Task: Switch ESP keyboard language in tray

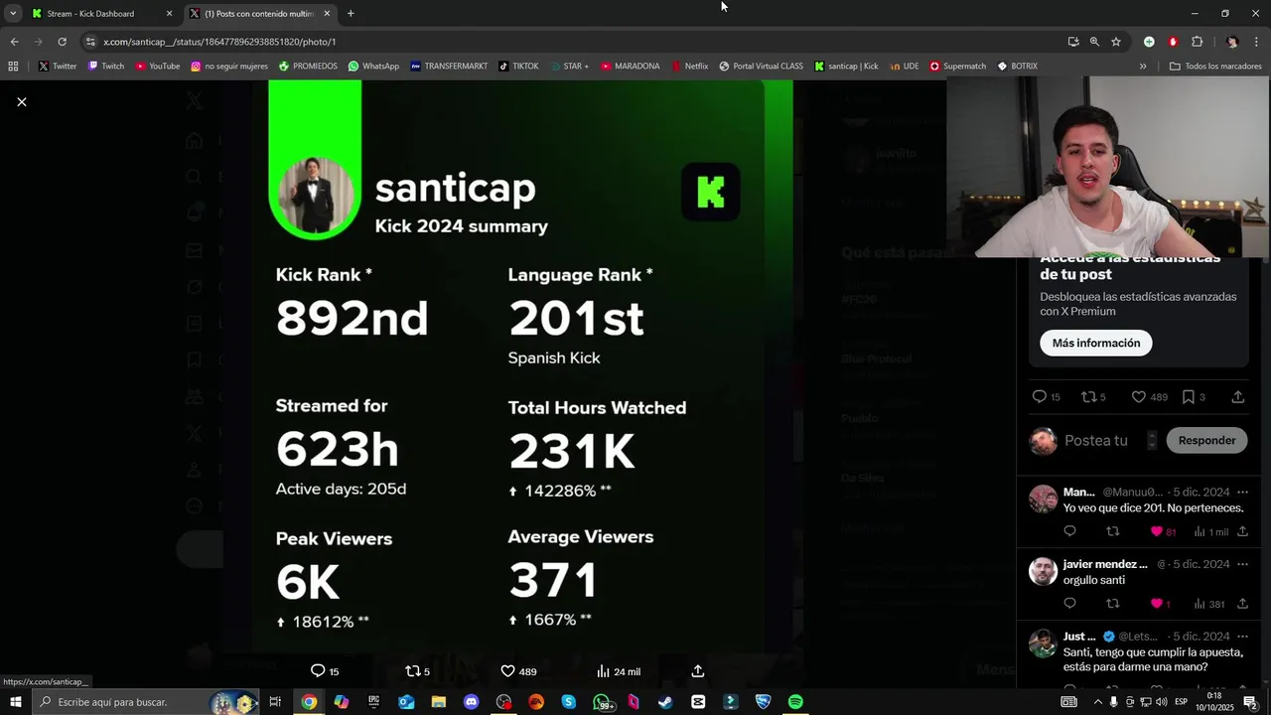Action: pyautogui.click(x=1181, y=702)
